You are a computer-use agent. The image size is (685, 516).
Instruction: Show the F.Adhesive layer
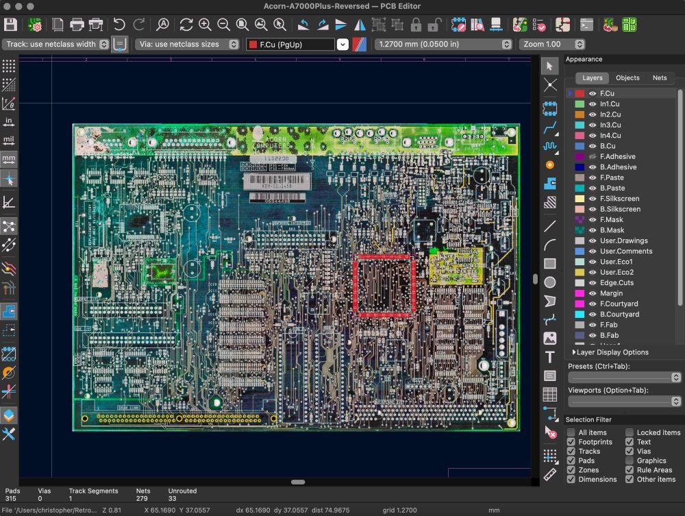(593, 156)
